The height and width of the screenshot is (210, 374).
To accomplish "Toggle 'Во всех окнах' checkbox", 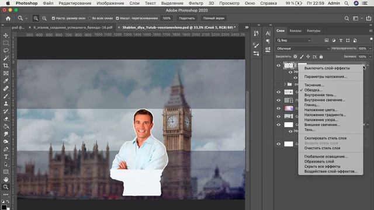I will coord(89,18).
